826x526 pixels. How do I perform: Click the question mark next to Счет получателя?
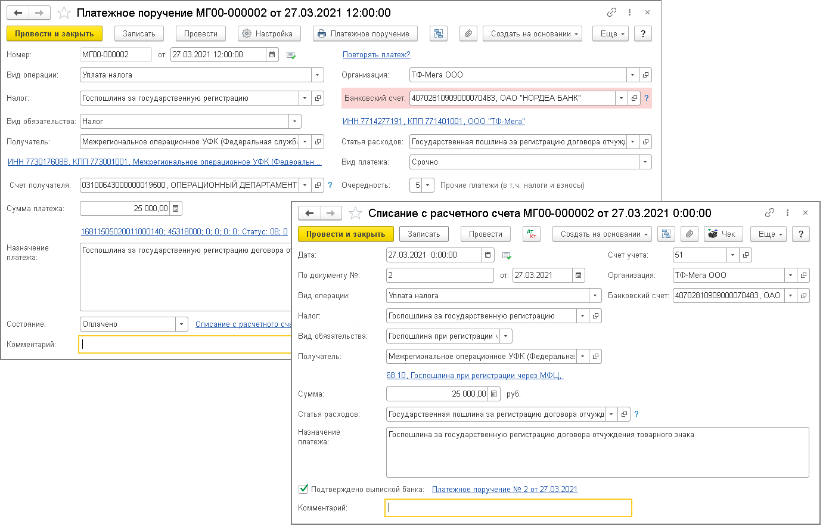[x=330, y=185]
